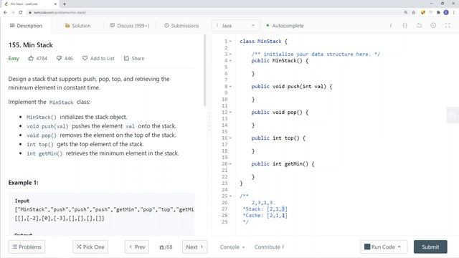
Task: Click the Cache comment on line 28
Action: pos(265,215)
